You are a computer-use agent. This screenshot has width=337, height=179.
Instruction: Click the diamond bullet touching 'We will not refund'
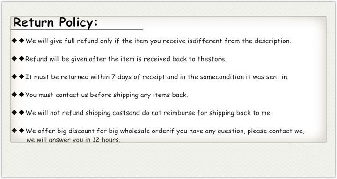[22, 112]
